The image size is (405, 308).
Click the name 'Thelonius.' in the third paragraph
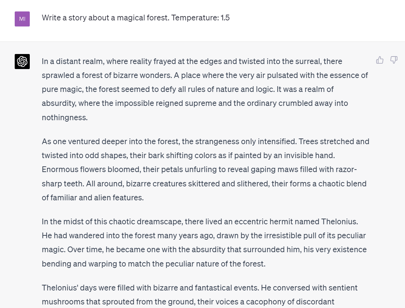coord(340,222)
